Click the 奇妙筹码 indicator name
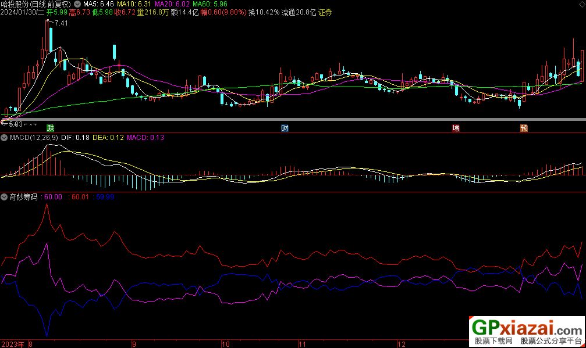This screenshot has width=586, height=348. click(23, 197)
